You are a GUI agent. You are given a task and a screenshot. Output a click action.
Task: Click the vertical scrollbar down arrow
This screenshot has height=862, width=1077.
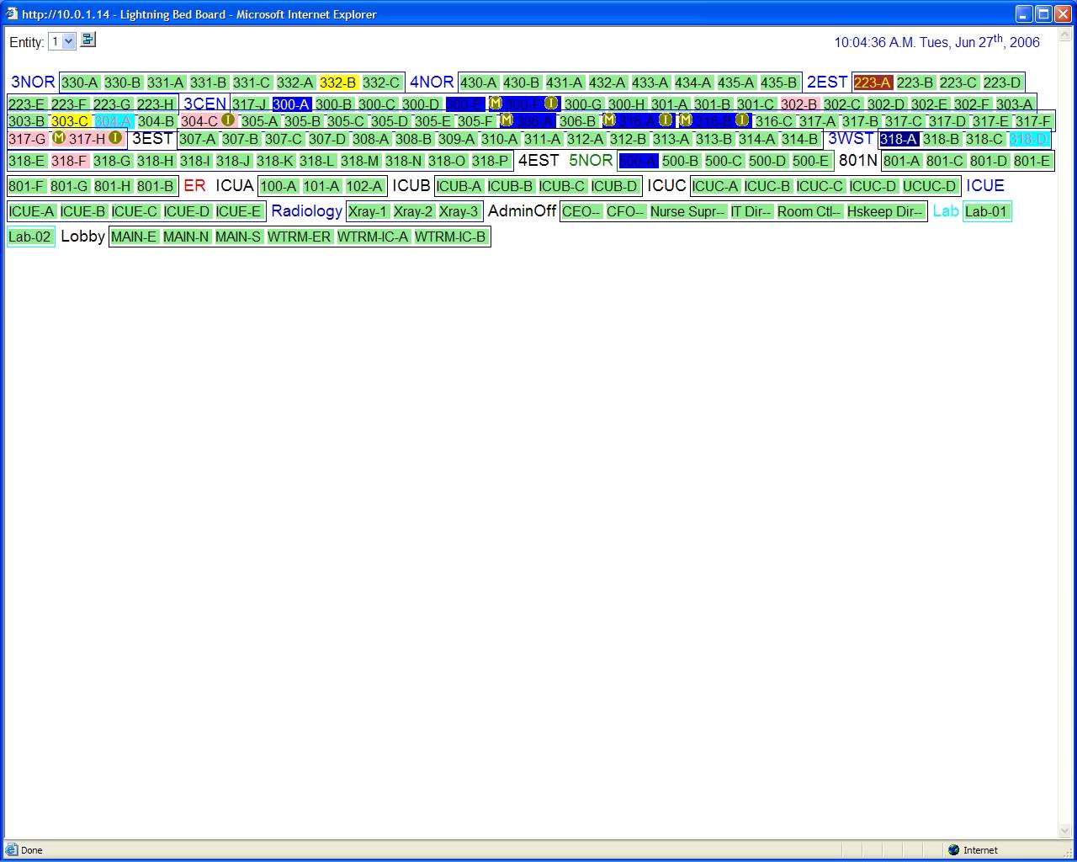click(1066, 832)
